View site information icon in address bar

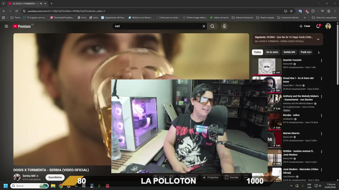24,11
